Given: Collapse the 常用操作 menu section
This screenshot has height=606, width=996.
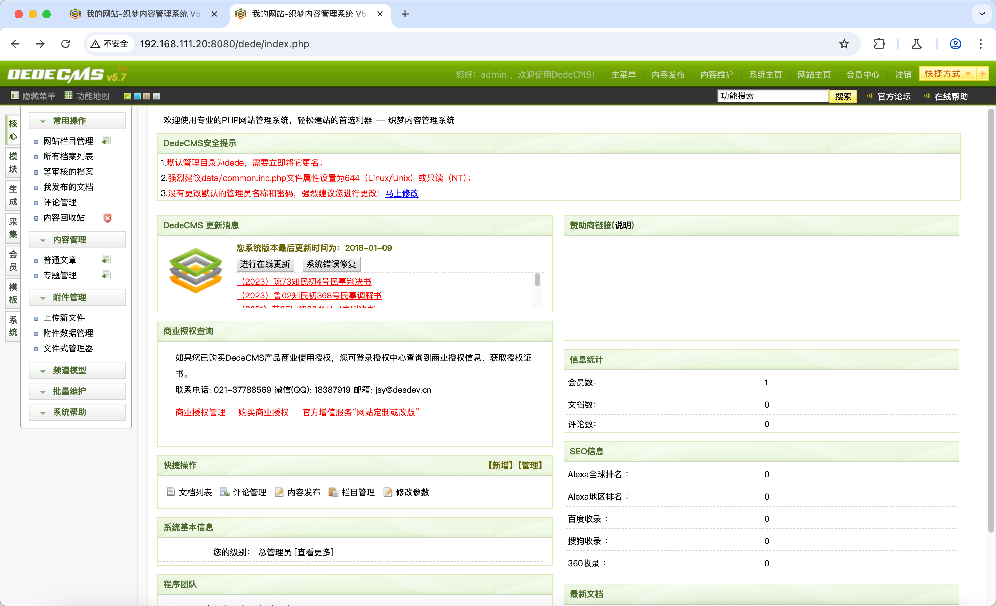Looking at the screenshot, I should pyautogui.click(x=70, y=120).
